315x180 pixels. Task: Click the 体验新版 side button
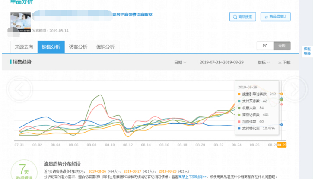[307, 51]
